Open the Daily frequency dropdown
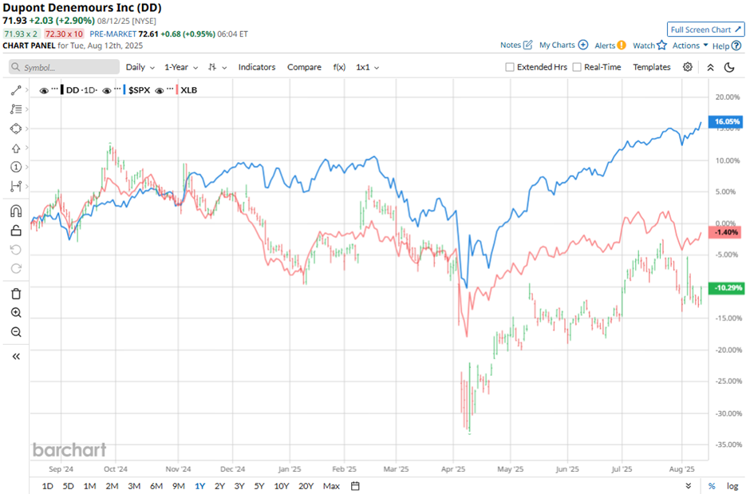The height and width of the screenshot is (494, 750). tap(140, 67)
